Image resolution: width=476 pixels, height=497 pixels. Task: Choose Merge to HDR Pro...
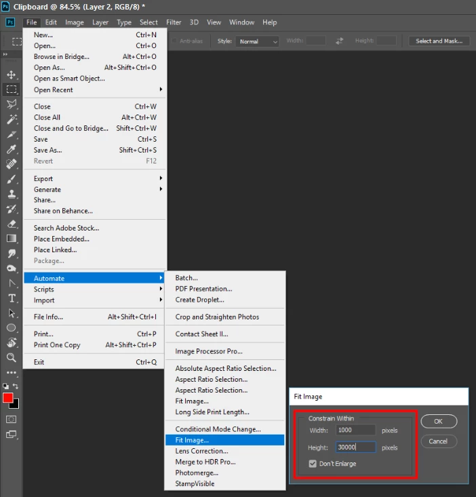(225, 462)
